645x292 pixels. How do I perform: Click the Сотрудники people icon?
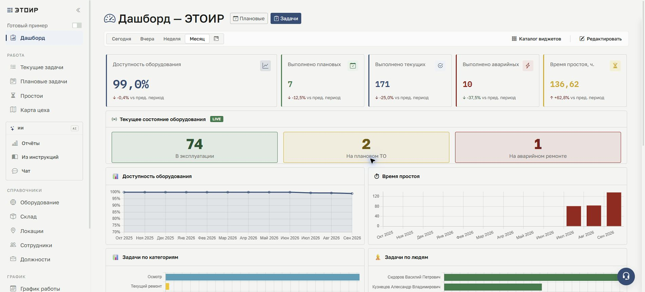click(x=13, y=245)
